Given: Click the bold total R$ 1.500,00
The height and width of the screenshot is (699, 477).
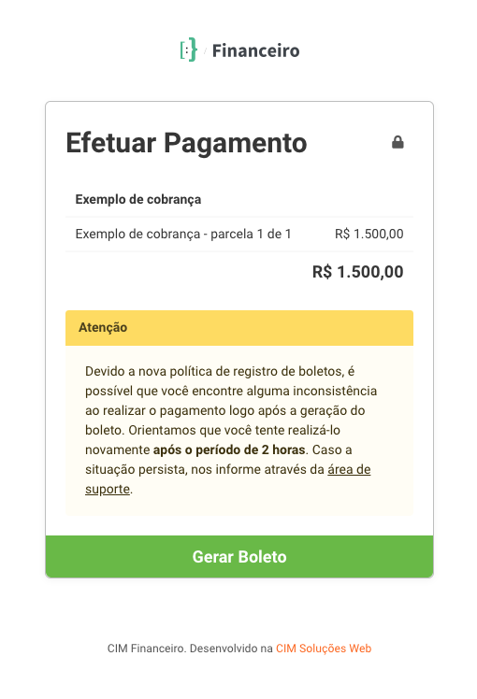Looking at the screenshot, I should (358, 272).
